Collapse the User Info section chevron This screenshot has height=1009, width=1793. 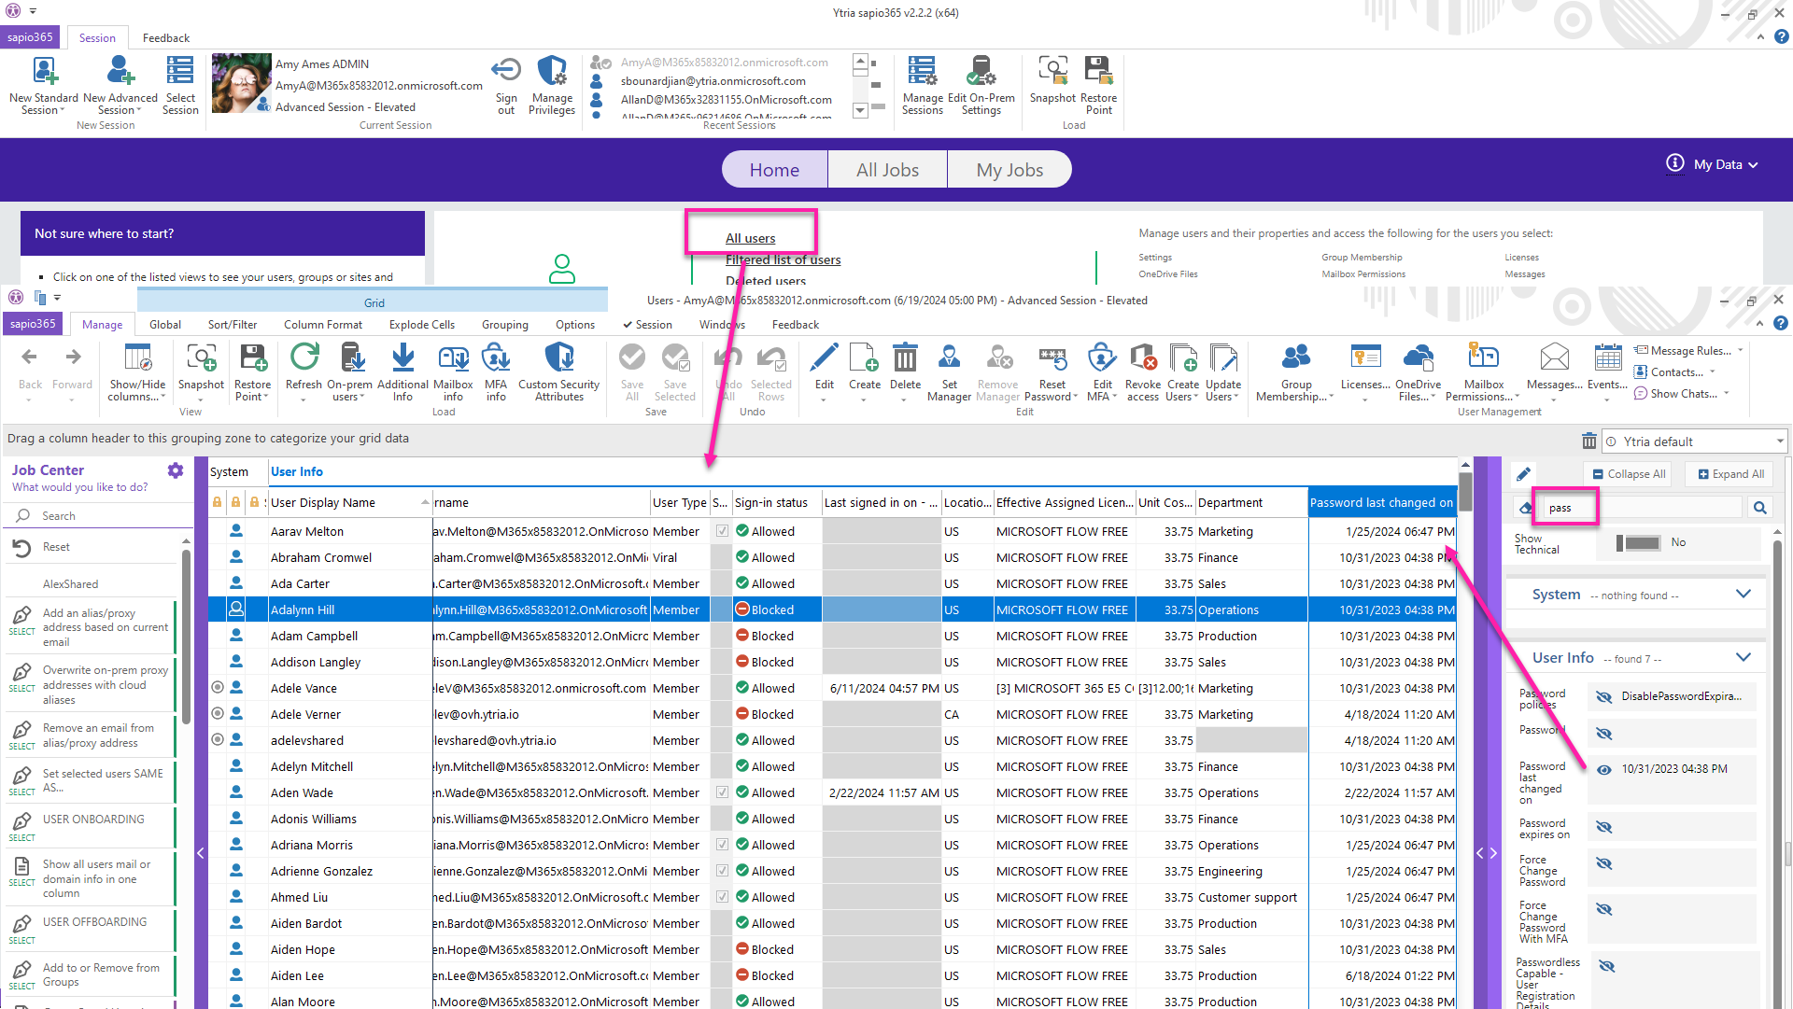[x=1743, y=657]
